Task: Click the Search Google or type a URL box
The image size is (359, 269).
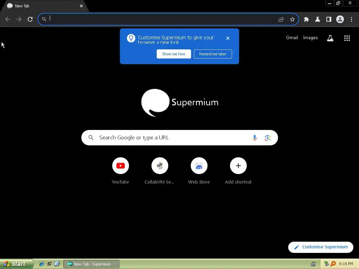Action: click(179, 138)
